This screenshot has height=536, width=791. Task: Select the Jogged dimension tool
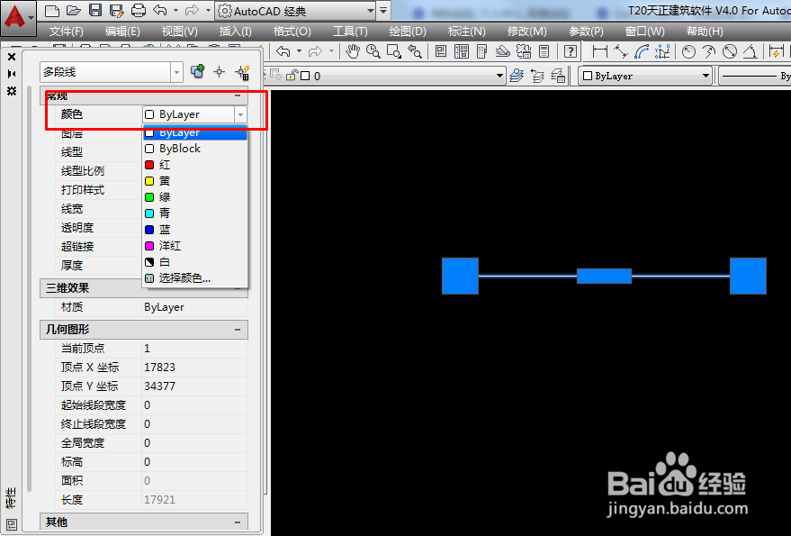click(709, 51)
